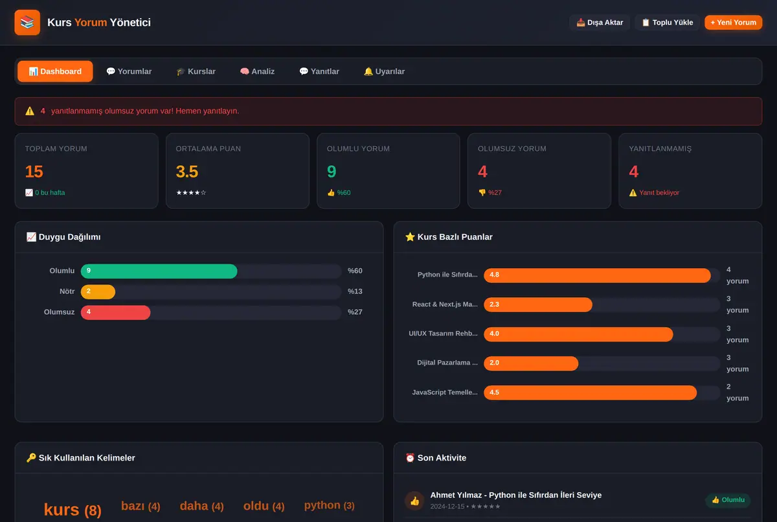Click the green Olumlu badge on Ahmet Yılmaz's entry
Viewport: 777px width, 522px height.
(x=728, y=500)
